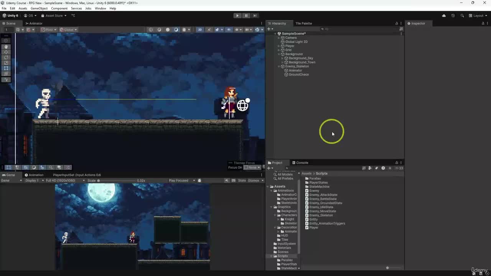Image resolution: width=491 pixels, height=276 pixels.
Task: Click the Project panel add (+) button
Action: click(270, 168)
